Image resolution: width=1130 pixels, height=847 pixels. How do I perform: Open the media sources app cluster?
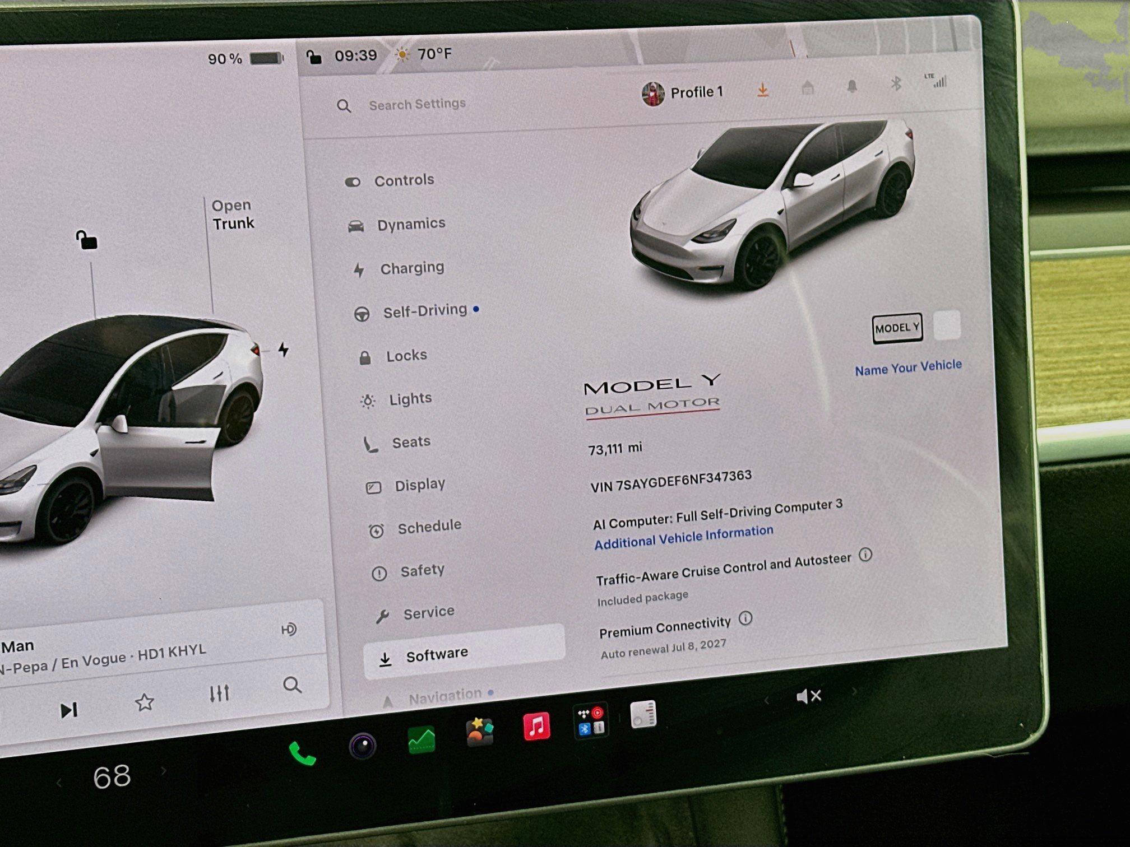point(591,721)
